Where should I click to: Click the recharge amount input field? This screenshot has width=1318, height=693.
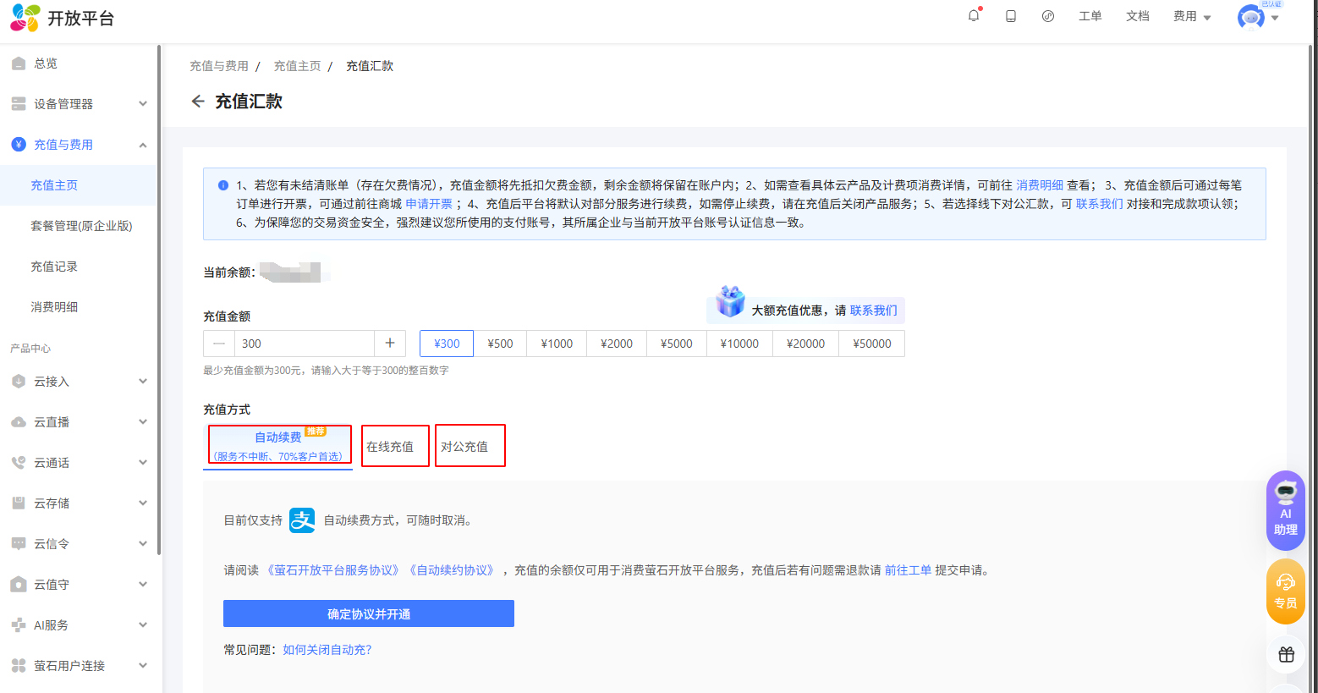tap(305, 344)
